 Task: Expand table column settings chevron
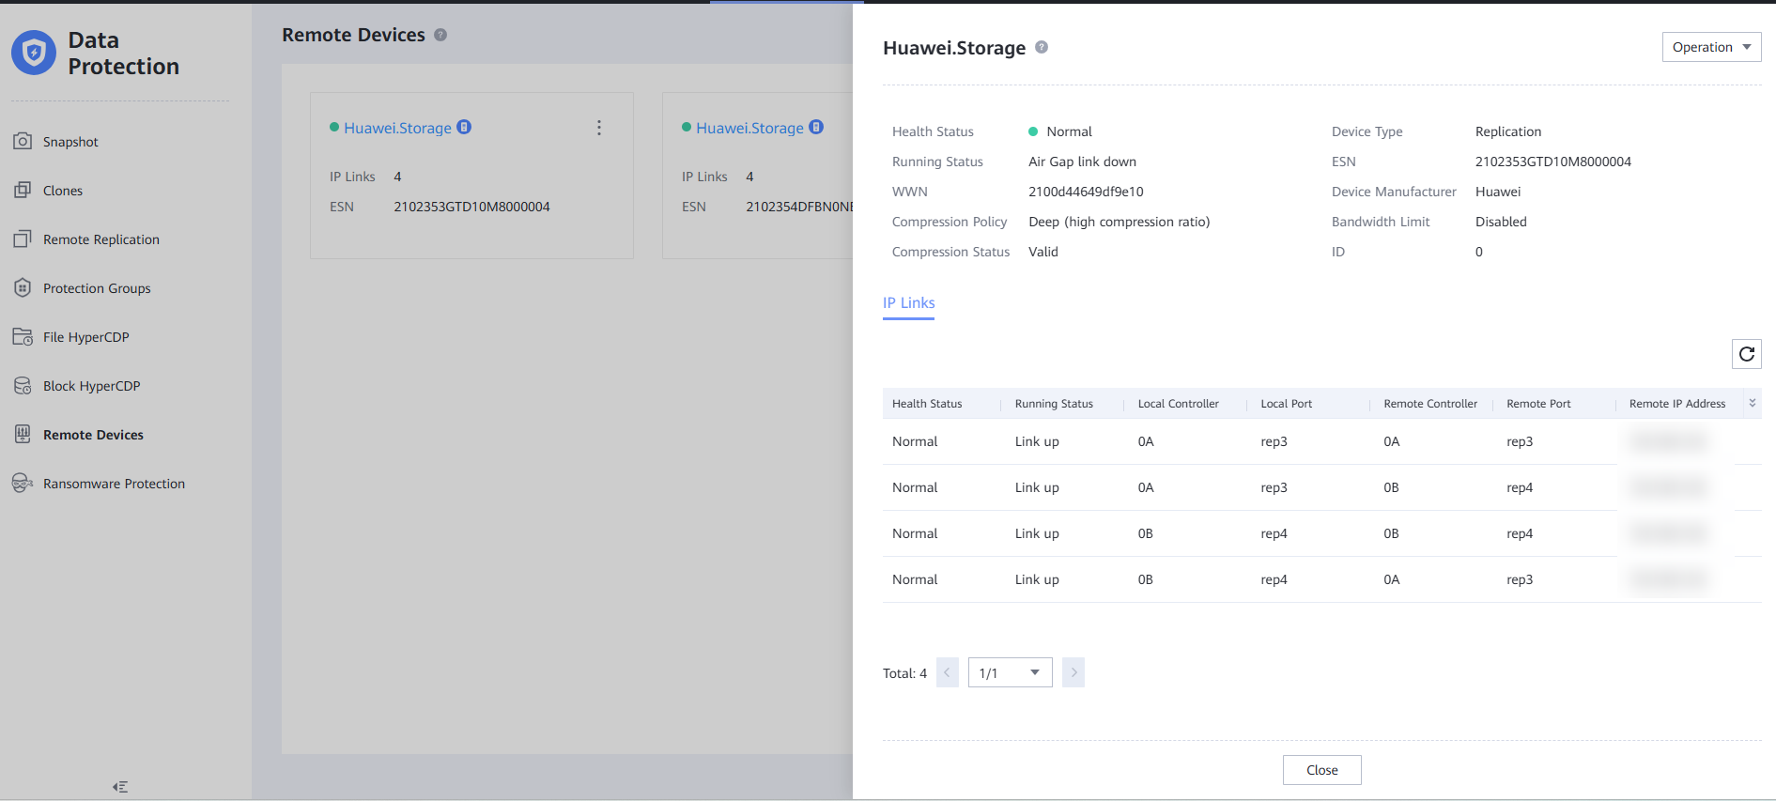[x=1752, y=404]
